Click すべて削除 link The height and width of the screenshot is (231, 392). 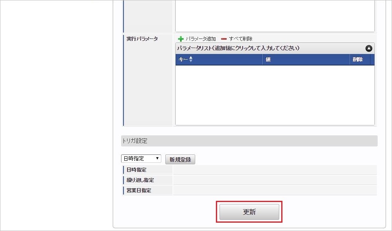[x=241, y=39]
